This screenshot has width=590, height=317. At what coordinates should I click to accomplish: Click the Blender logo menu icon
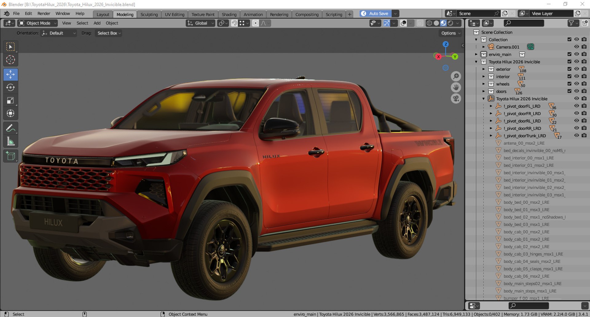pyautogui.click(x=6, y=14)
